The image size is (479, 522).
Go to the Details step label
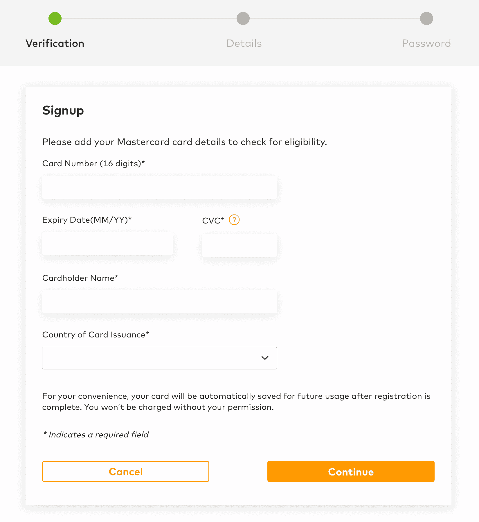tap(244, 44)
